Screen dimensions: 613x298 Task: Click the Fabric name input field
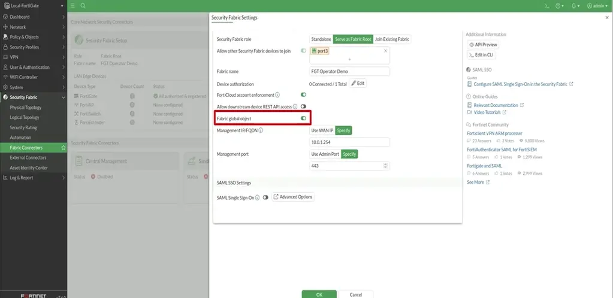[x=349, y=71]
